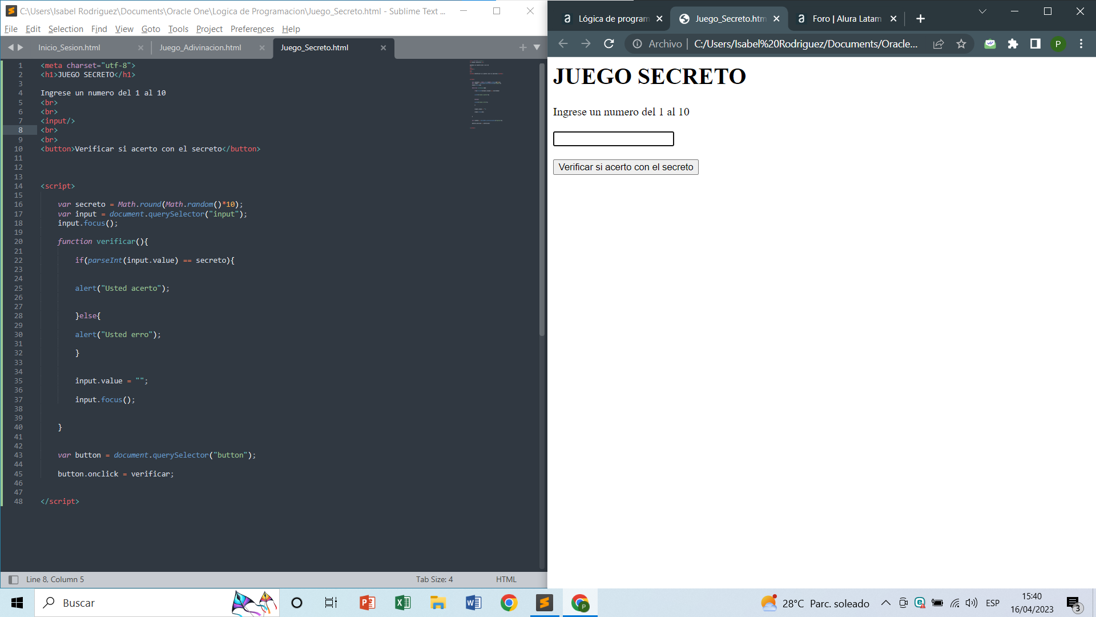This screenshot has width=1096, height=617.
Task: Go to next tab with right arrow
Action: pos(21,47)
